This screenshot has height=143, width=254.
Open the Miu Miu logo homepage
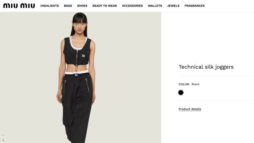pos(19,6)
